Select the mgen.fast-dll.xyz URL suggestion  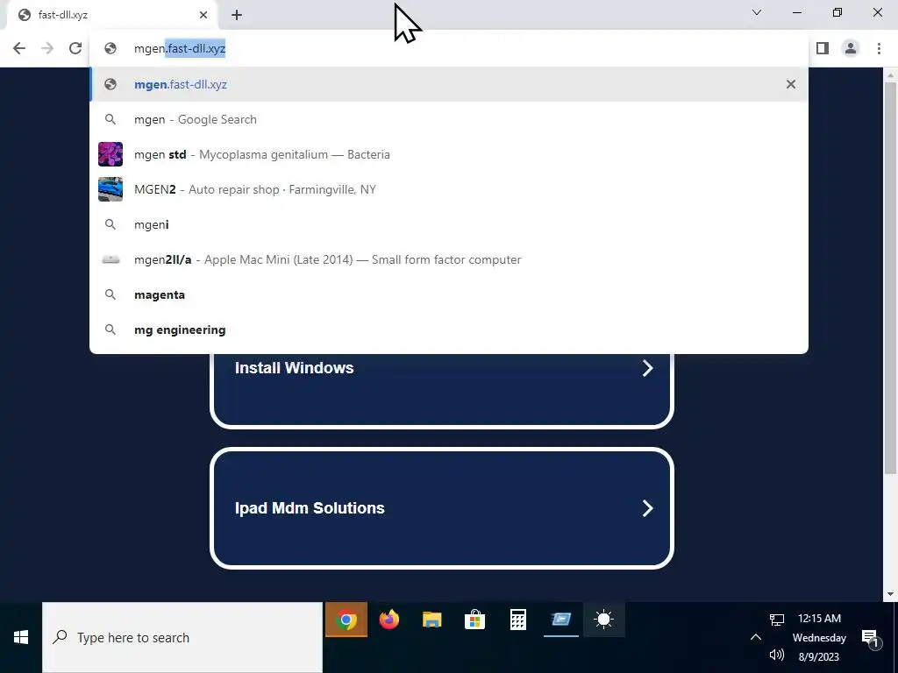pyautogui.click(x=448, y=84)
